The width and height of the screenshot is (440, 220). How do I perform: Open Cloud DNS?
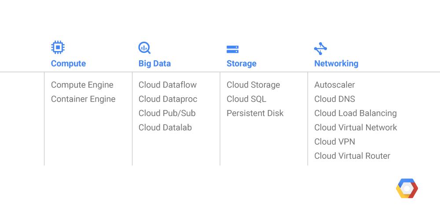[334, 99]
